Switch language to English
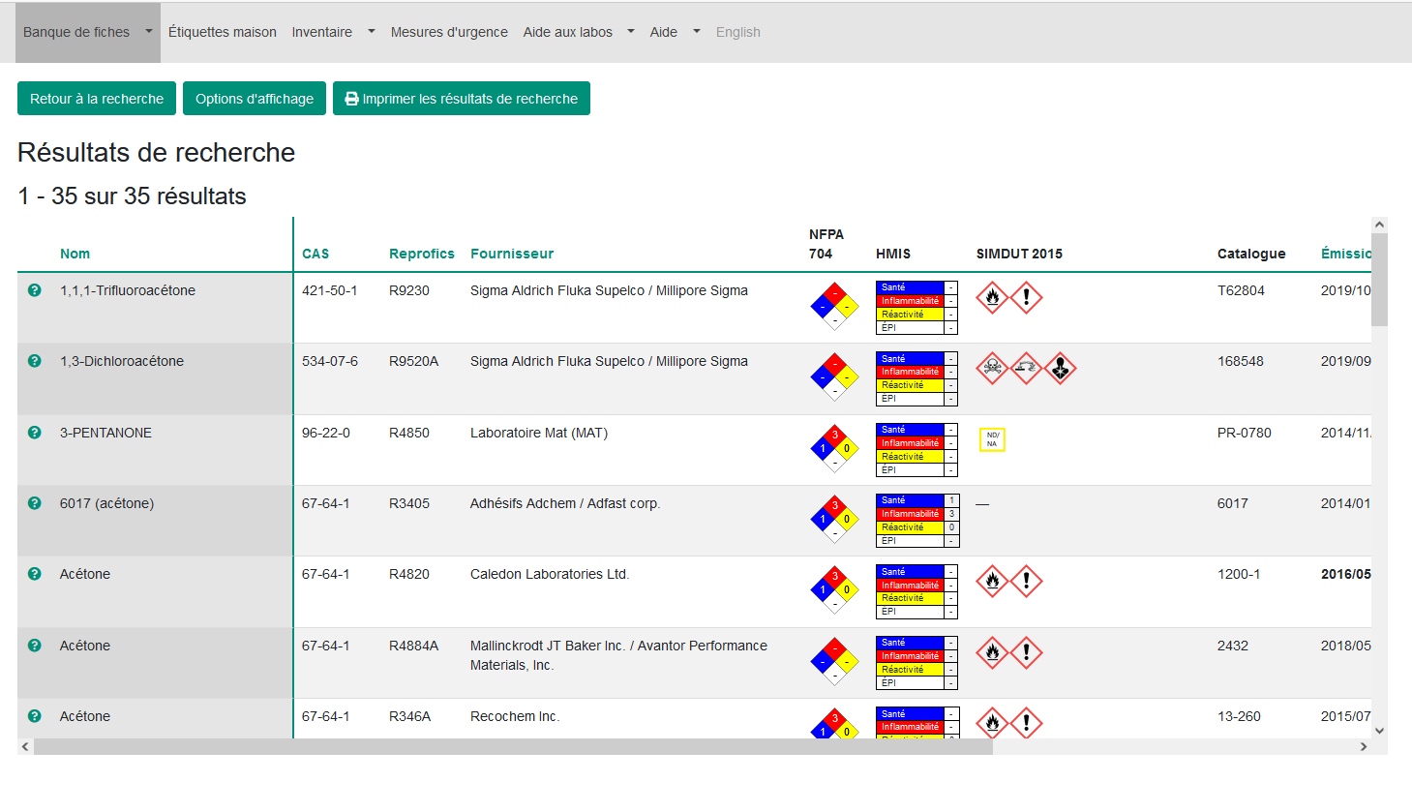The height and width of the screenshot is (812, 1412). [x=738, y=32]
